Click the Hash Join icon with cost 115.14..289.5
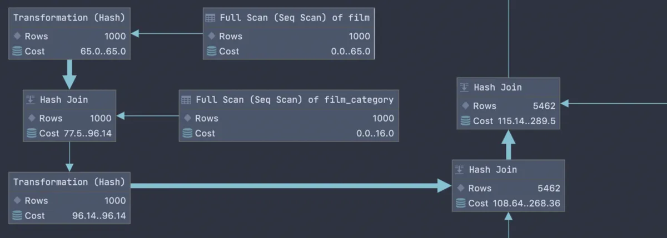Image resolution: width=667 pixels, height=238 pixels. 465,88
